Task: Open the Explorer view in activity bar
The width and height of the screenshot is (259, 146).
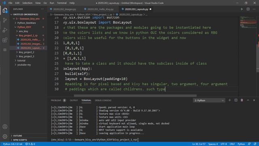Action: point(5,11)
